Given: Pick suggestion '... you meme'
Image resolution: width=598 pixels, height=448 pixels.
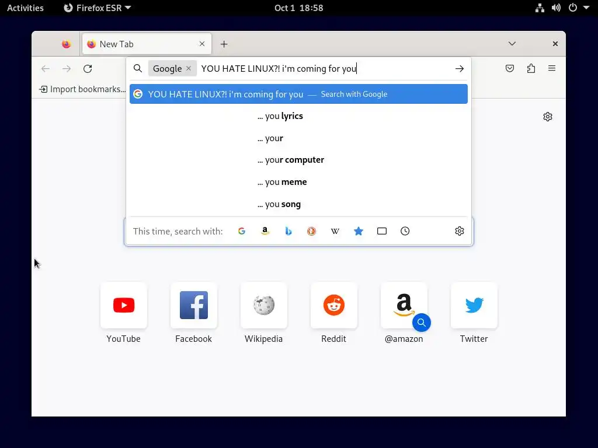Looking at the screenshot, I should tap(298, 182).
